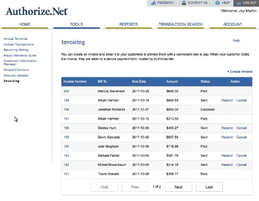Click the Log Out briefcase icon
The image size is (259, 201).
239,3
